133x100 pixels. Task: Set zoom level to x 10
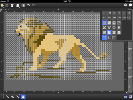(x=109, y=18)
